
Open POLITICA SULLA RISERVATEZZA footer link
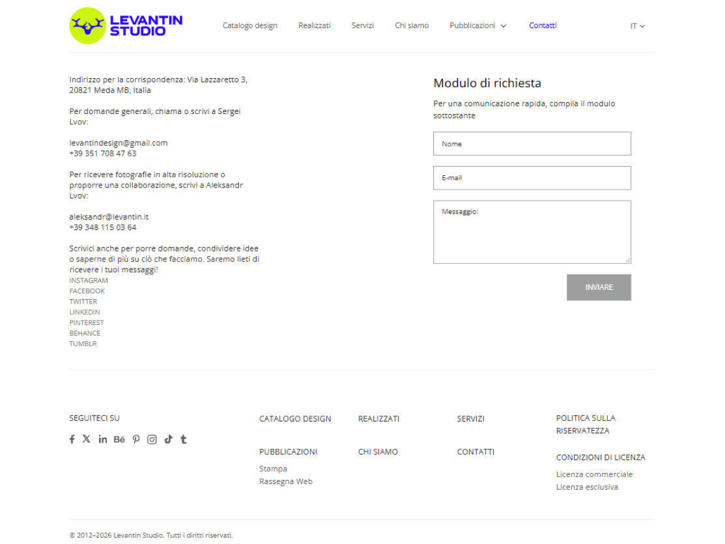click(x=586, y=425)
